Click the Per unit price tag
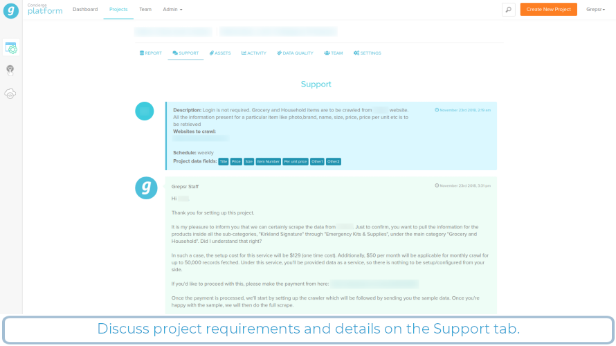 point(295,161)
